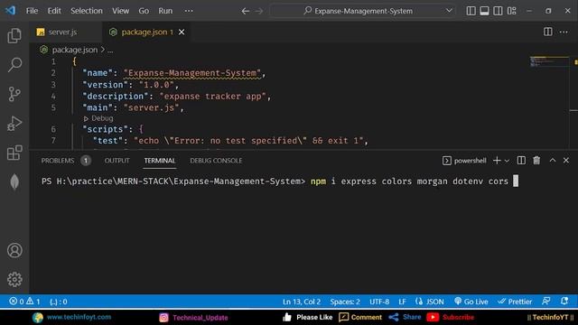Split the editor to the right
The height and width of the screenshot is (325, 578).
pos(548,32)
